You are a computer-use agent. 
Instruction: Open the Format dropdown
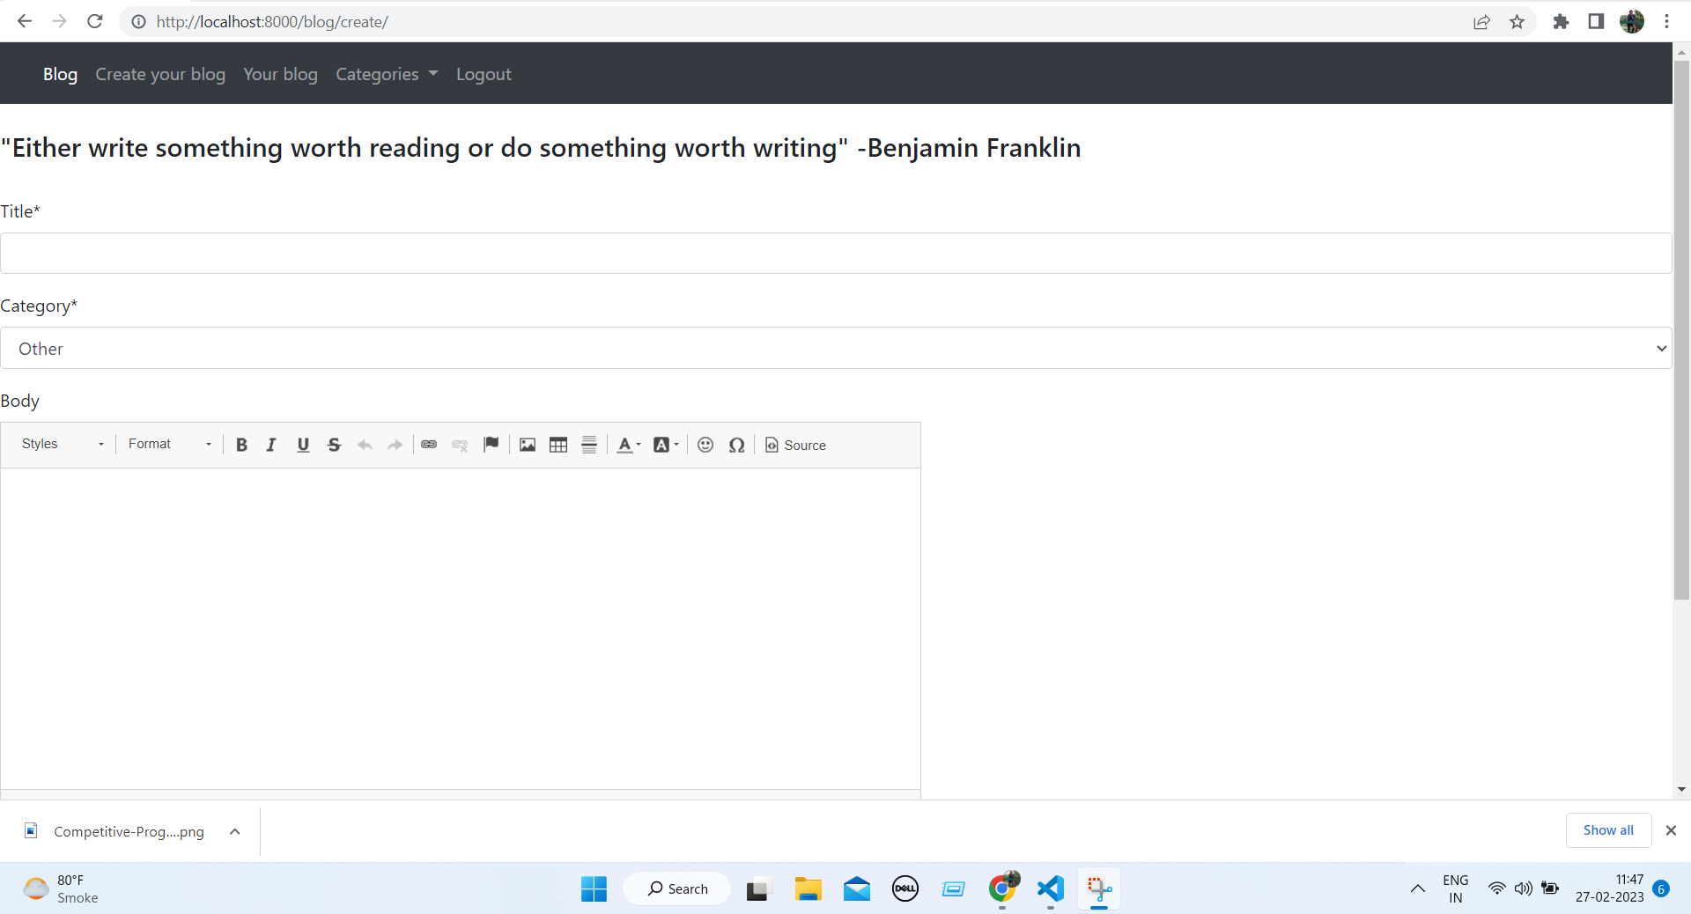pos(170,444)
